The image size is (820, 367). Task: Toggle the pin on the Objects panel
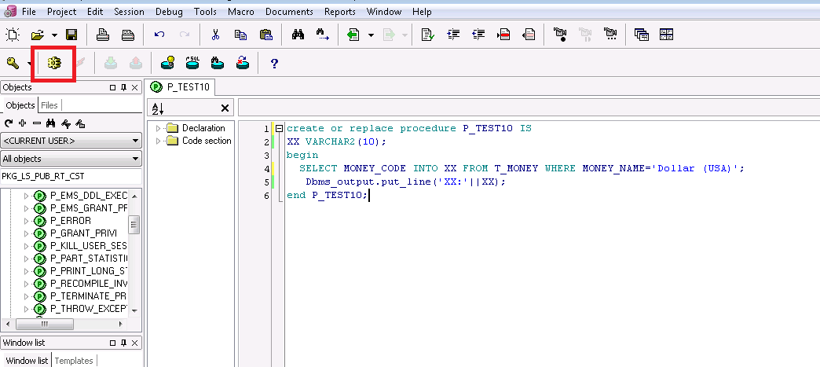pyautogui.click(x=124, y=87)
